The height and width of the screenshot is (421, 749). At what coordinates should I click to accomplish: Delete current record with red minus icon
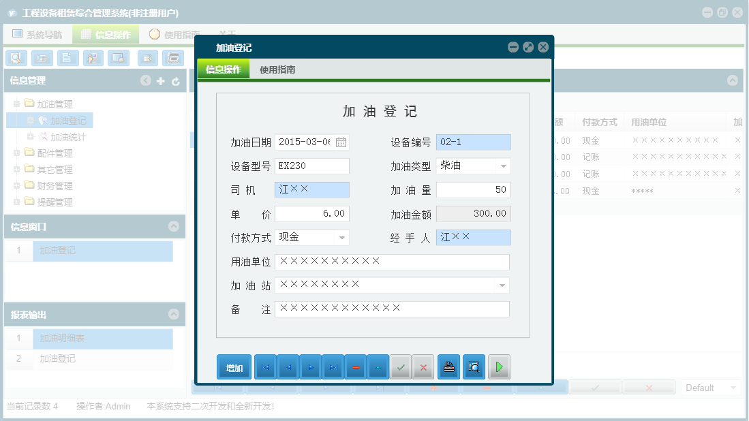click(355, 367)
